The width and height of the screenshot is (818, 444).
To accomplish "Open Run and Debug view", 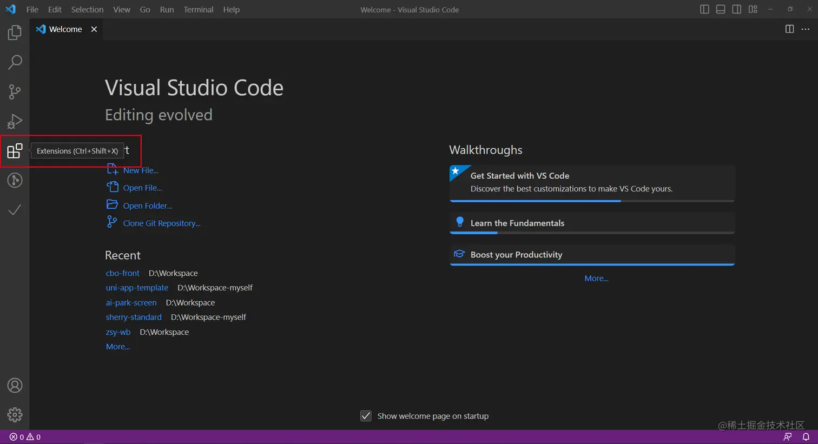I will pyautogui.click(x=15, y=121).
